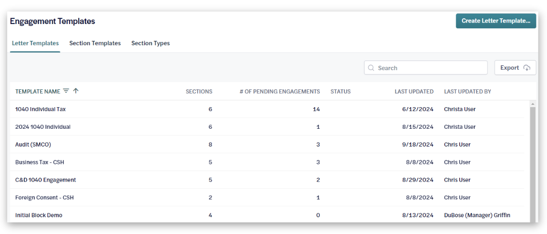
Task: Click the 8/29/2024 last updated date
Action: 419,180
